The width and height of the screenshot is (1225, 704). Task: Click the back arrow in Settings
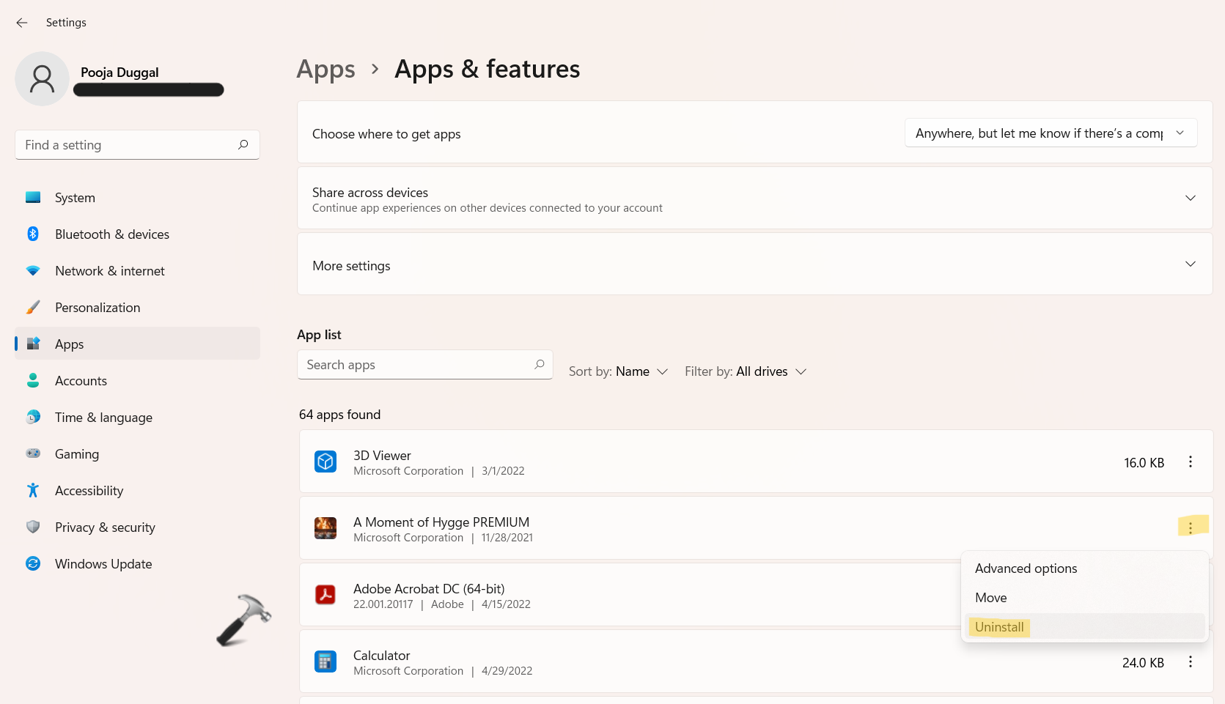pos(22,23)
